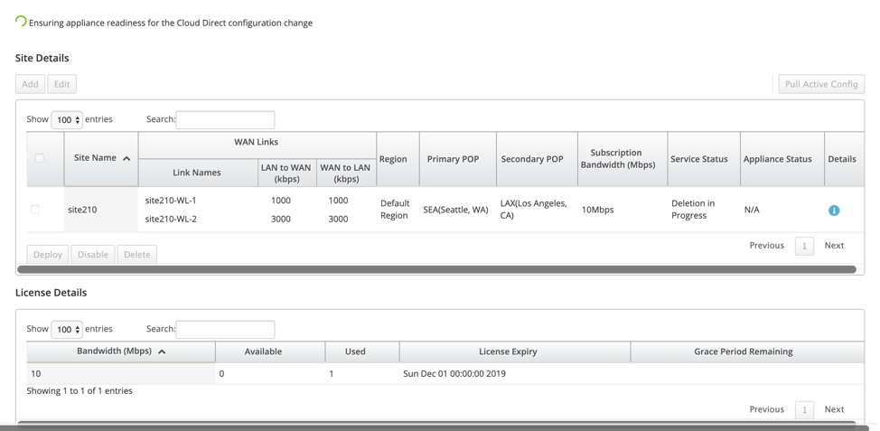Click the Add site button

pos(31,84)
